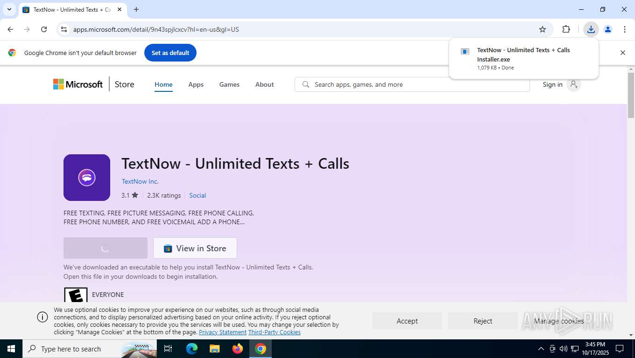Open Chrome profile icon
This screenshot has width=635, height=358.
point(608,29)
